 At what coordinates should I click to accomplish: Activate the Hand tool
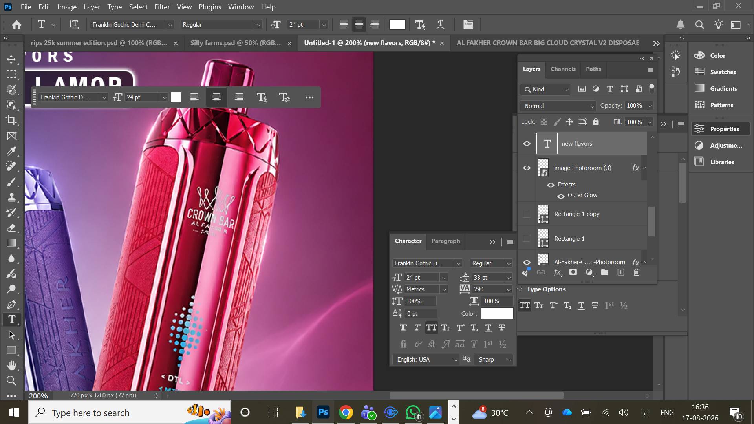click(x=11, y=366)
